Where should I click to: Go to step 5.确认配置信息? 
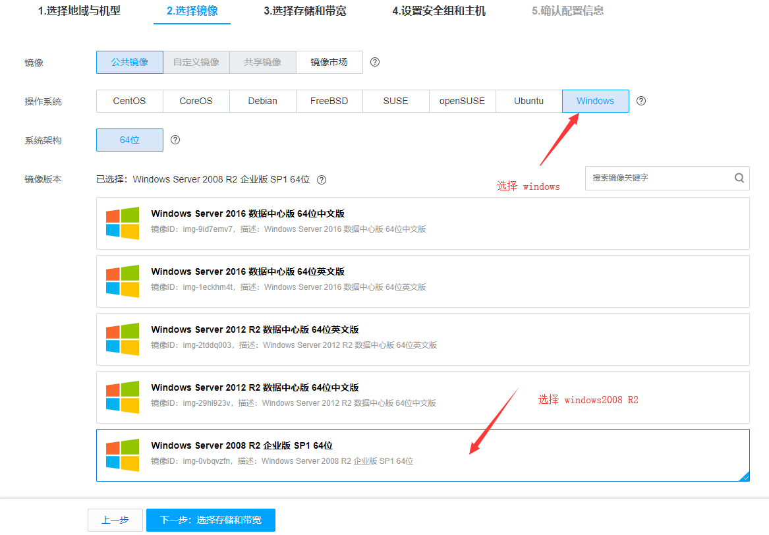point(568,11)
